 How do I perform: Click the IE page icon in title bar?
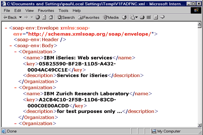[x=4, y=3]
